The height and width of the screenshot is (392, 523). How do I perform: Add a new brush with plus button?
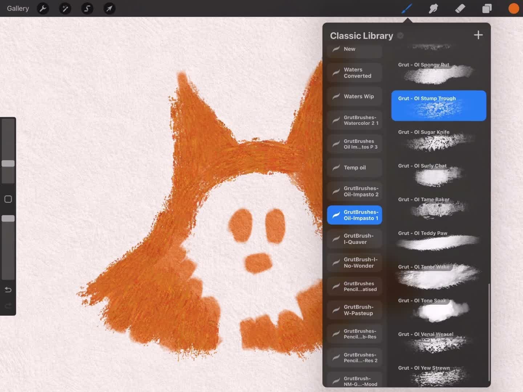click(478, 35)
